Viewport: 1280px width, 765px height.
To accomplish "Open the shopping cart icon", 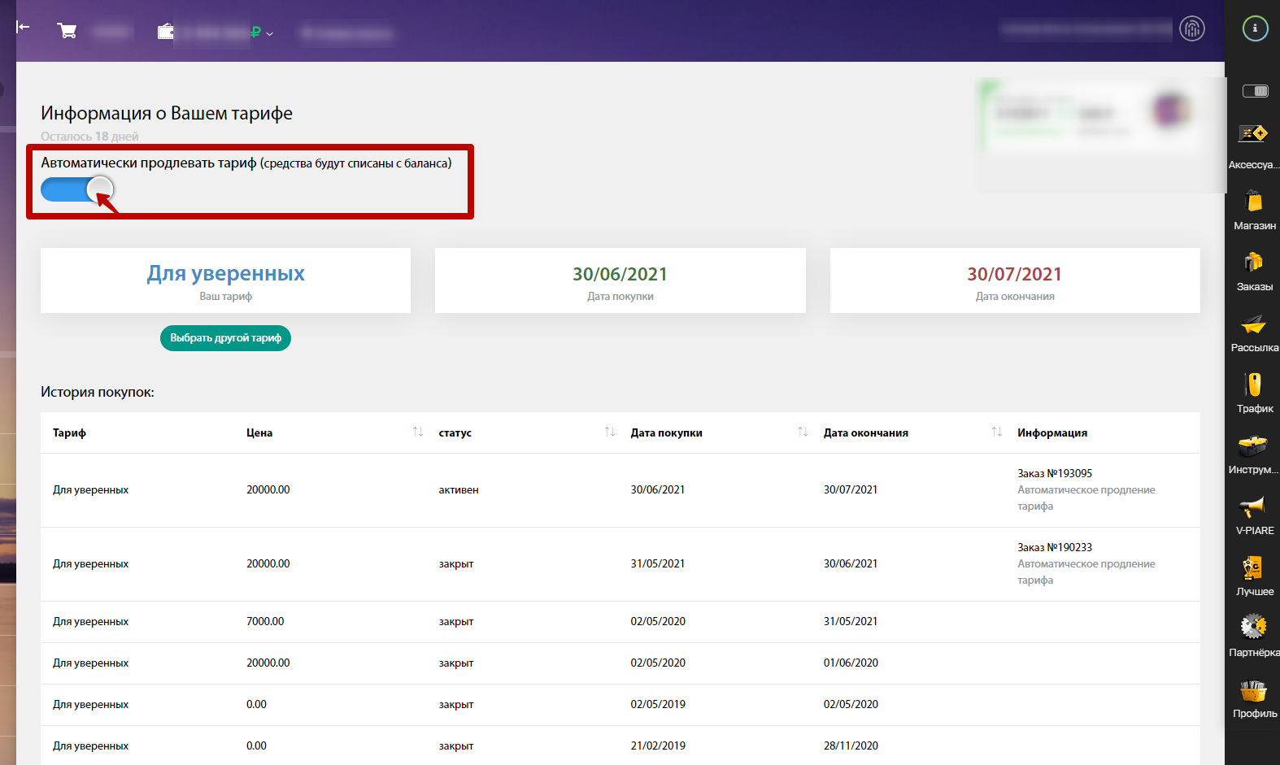I will pos(67,31).
